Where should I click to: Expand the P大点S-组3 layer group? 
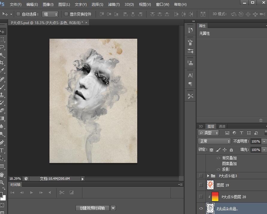[208, 176]
